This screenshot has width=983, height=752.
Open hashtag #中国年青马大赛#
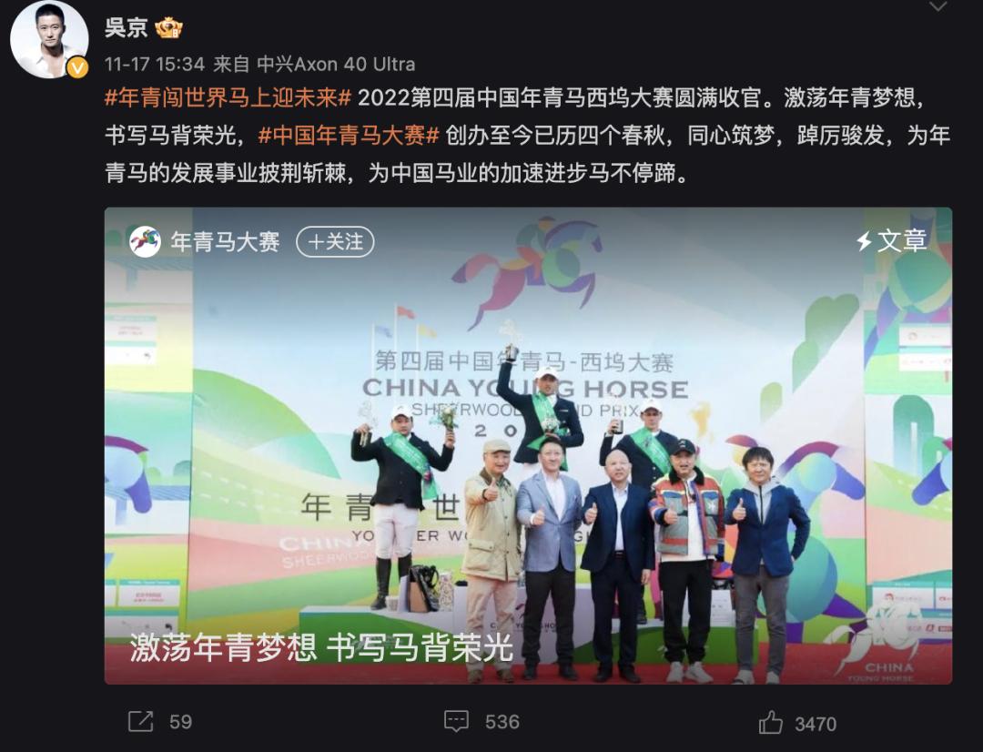[x=349, y=135]
